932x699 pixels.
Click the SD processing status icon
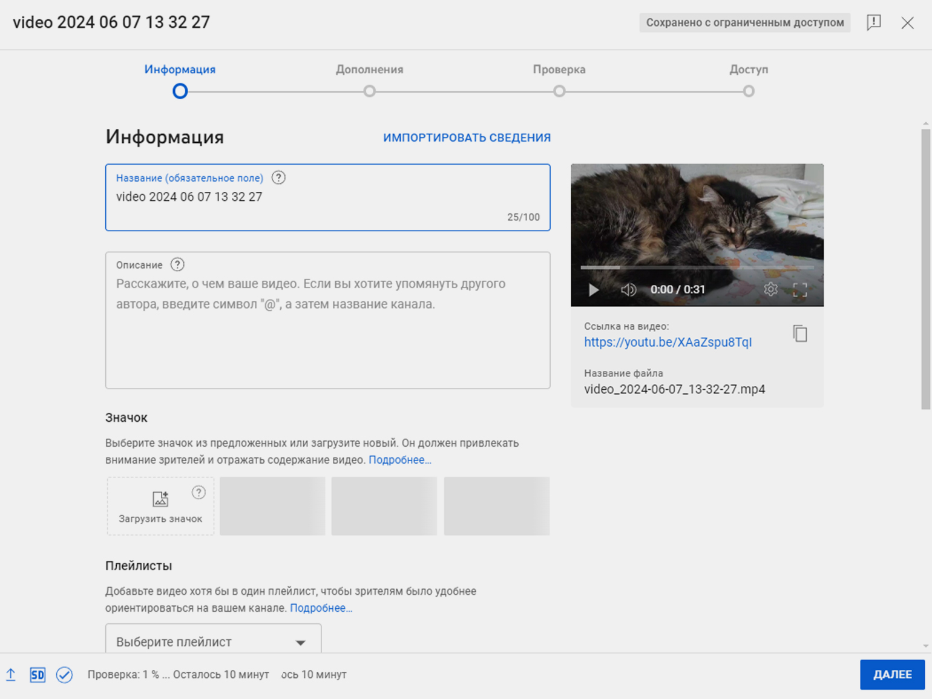(38, 674)
